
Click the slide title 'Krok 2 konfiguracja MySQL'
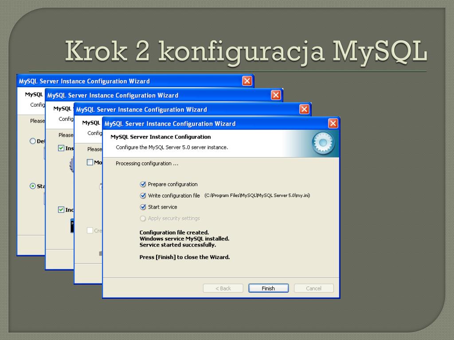(x=246, y=52)
